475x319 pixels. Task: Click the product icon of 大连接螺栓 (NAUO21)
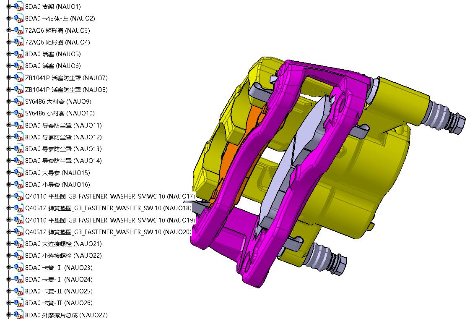18,244
